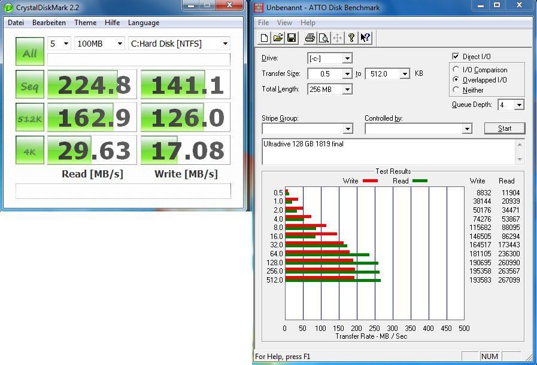Click the green All button
537x365 pixels.
coord(30,51)
